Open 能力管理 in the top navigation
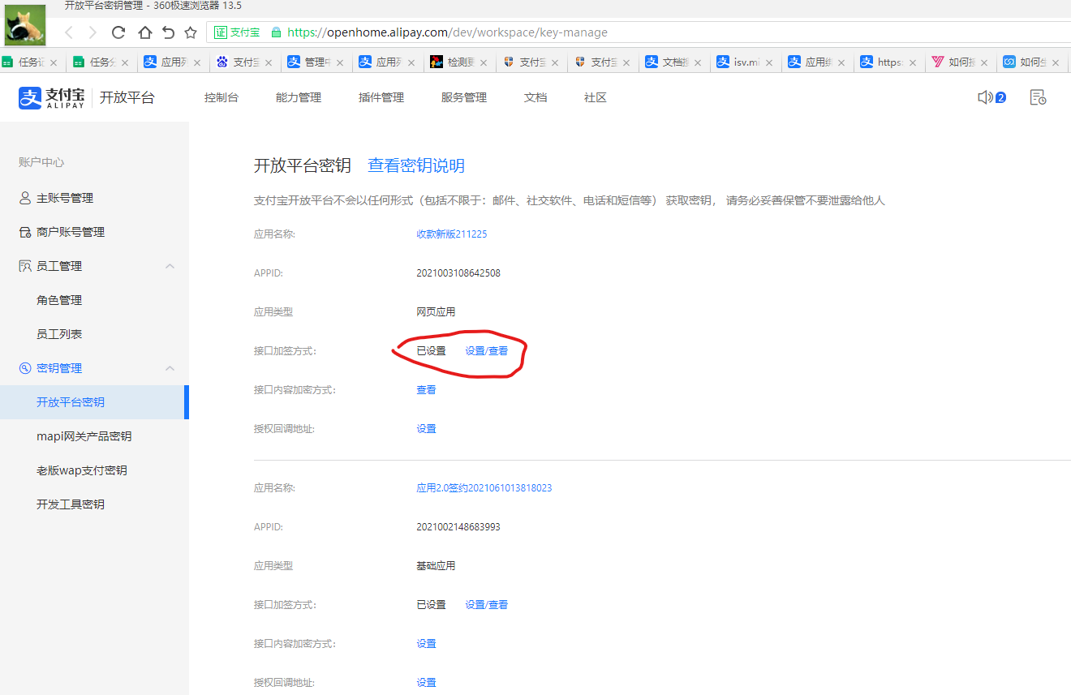Image resolution: width=1071 pixels, height=695 pixels. 299,97
